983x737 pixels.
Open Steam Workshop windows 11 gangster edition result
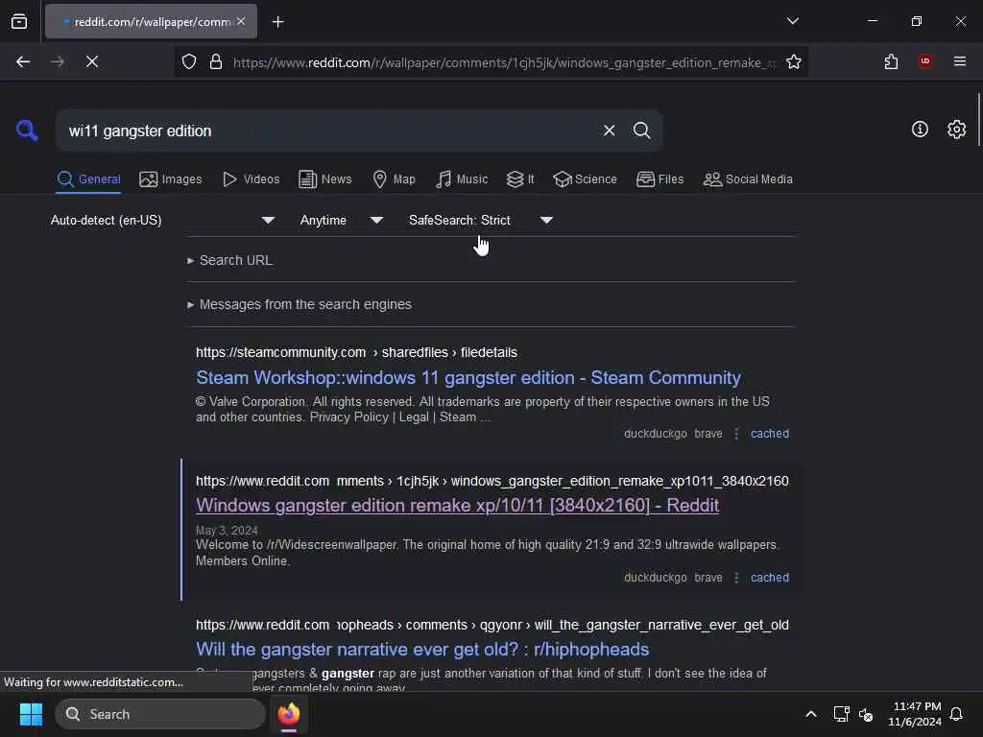[468, 377]
